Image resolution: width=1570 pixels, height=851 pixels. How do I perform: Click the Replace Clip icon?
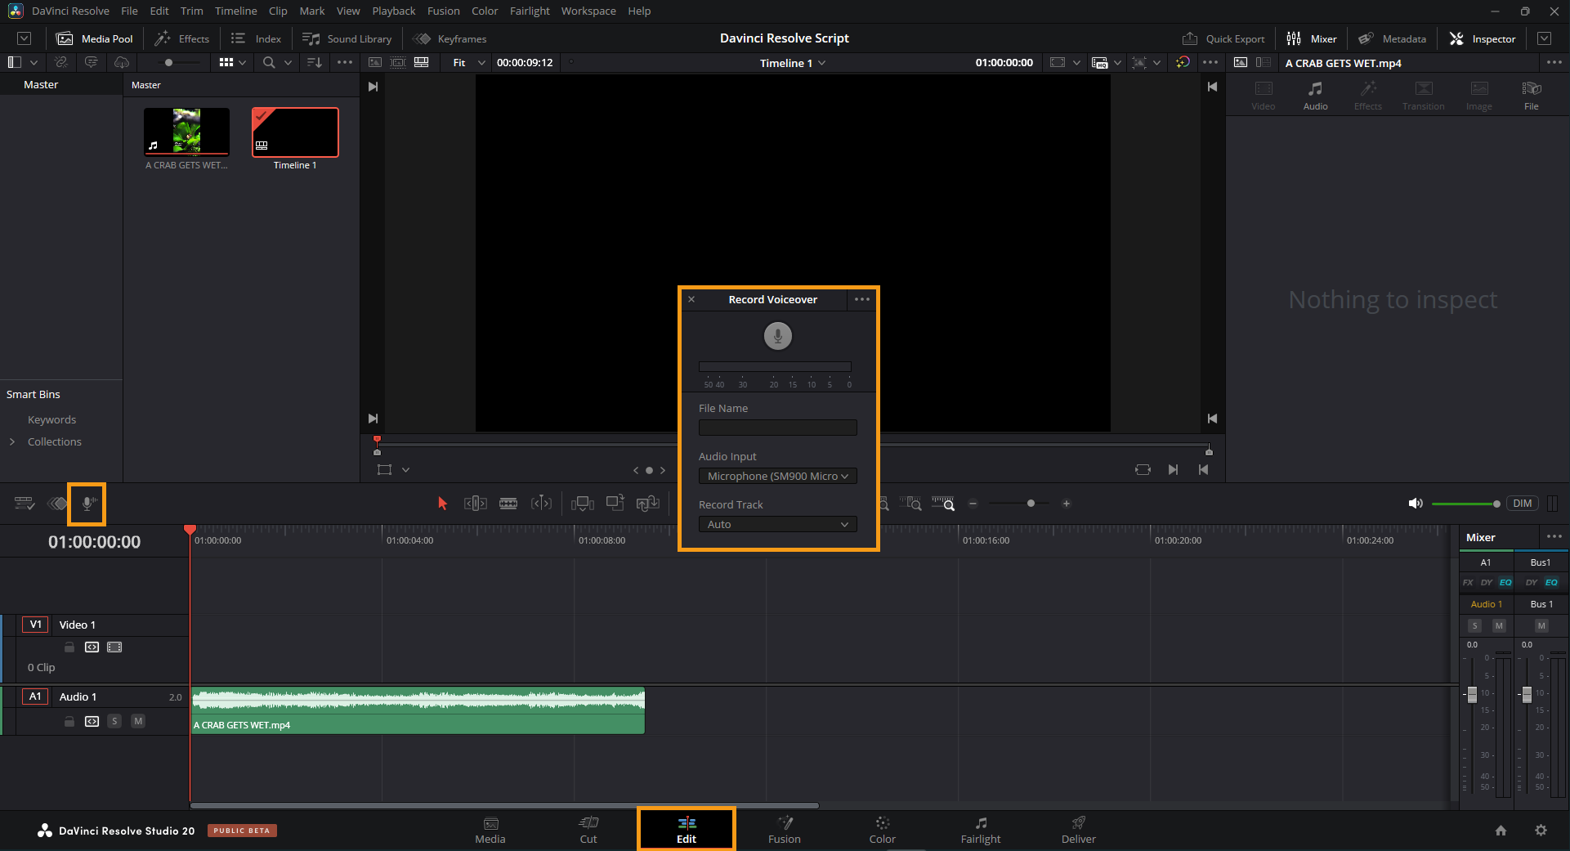648,504
